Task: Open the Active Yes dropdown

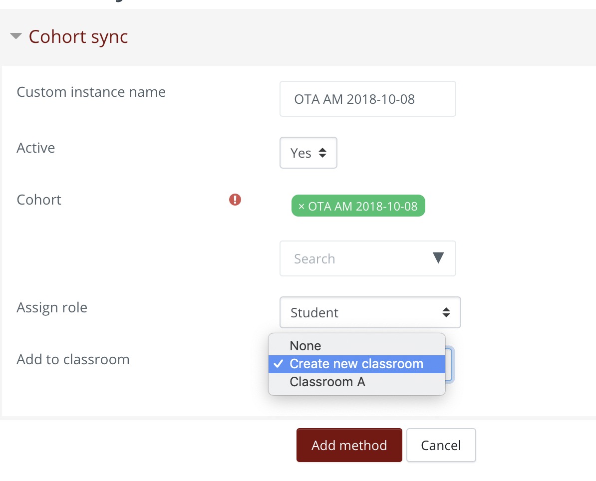Action: (x=308, y=153)
